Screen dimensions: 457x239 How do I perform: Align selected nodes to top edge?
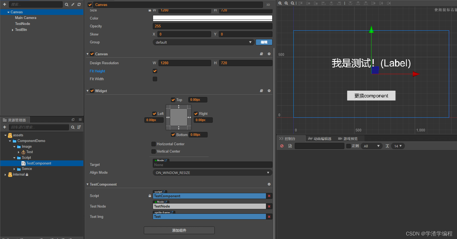pos(300,3)
